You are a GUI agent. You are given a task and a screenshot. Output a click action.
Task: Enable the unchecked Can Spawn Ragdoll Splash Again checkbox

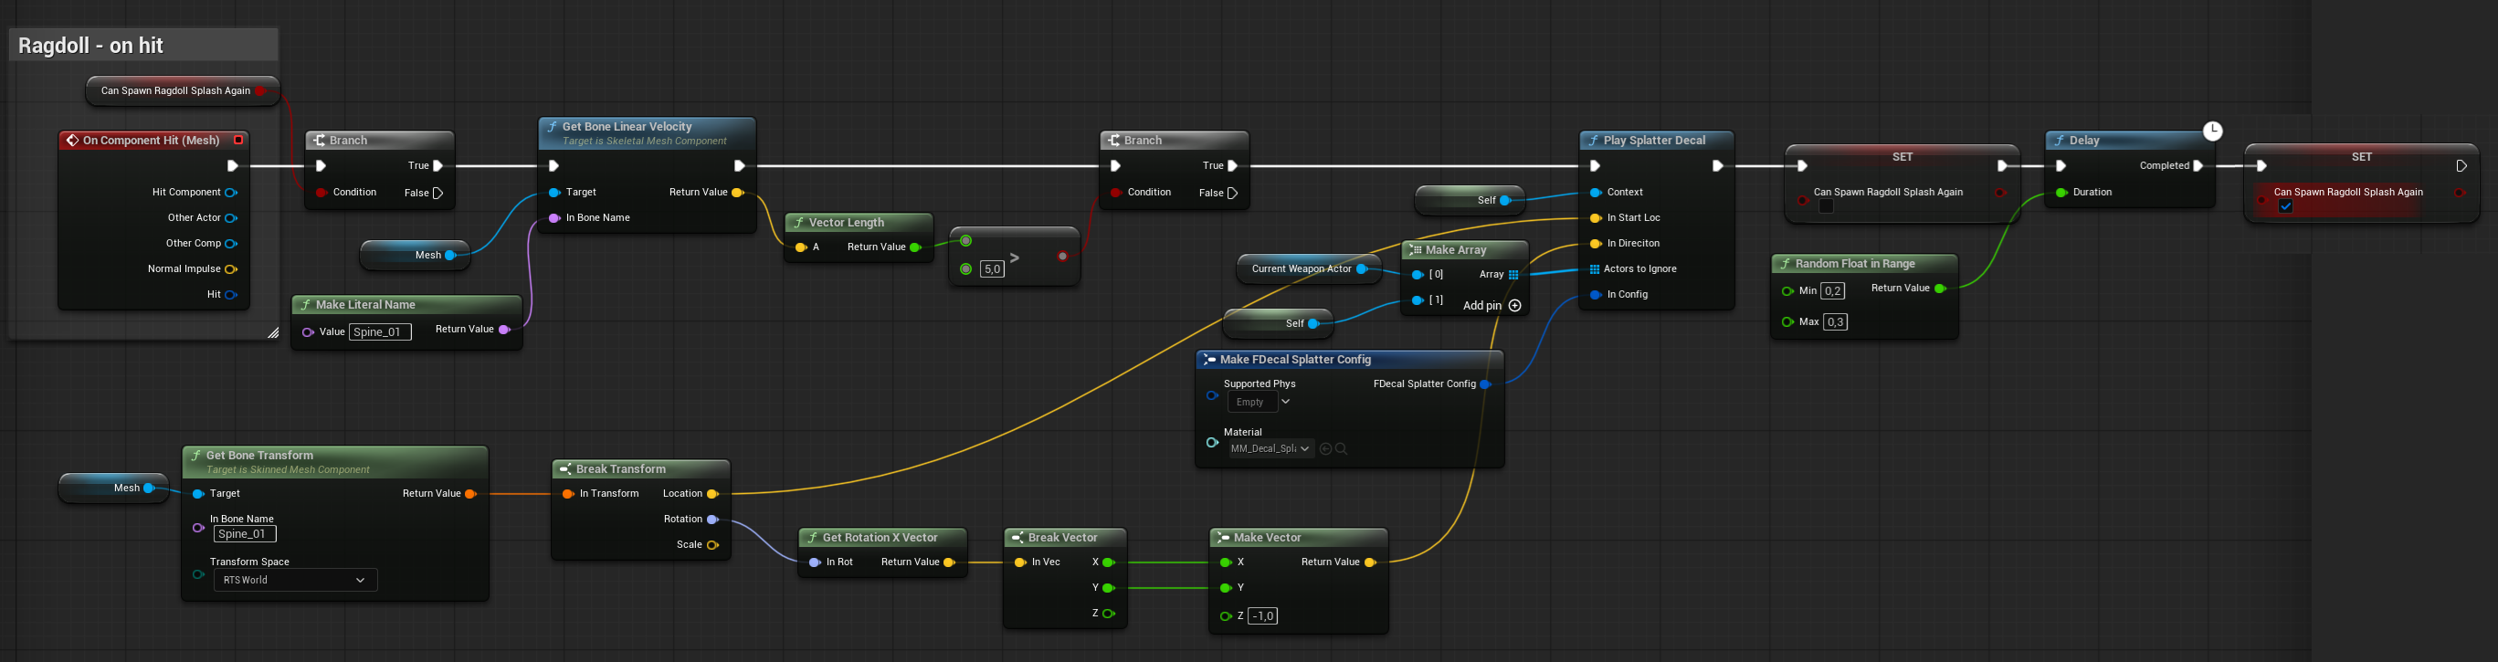point(1826,206)
